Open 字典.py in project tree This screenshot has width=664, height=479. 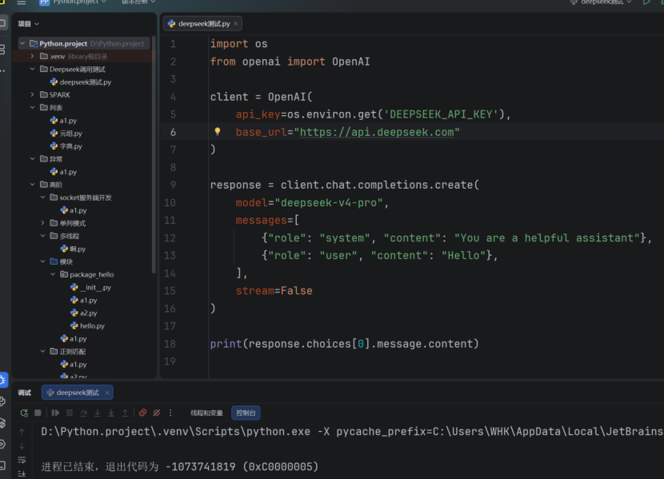(66, 146)
